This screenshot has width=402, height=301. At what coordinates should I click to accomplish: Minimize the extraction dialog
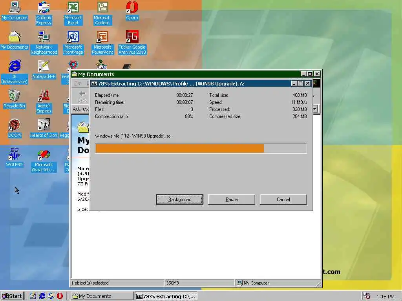(294, 83)
